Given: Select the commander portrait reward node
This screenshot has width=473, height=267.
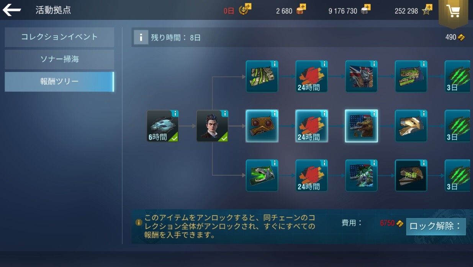Looking at the screenshot, I should click(x=212, y=126).
